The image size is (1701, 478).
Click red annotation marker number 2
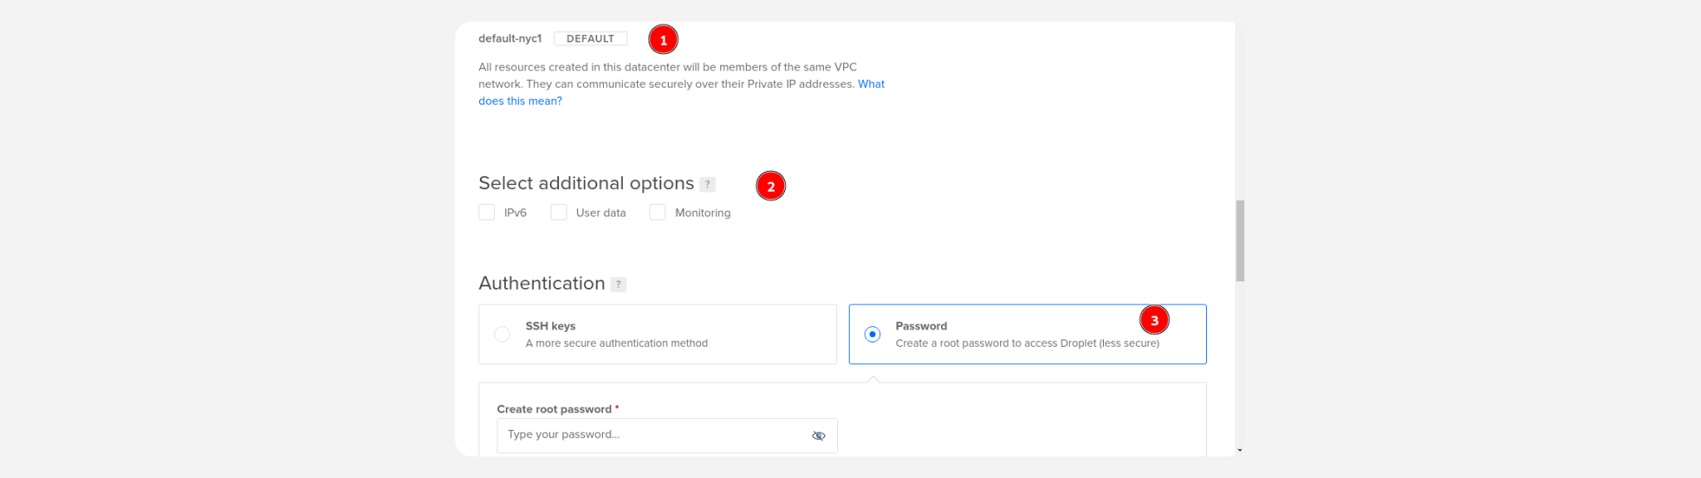point(771,186)
